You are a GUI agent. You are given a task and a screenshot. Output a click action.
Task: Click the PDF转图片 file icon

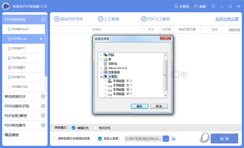click(9, 67)
